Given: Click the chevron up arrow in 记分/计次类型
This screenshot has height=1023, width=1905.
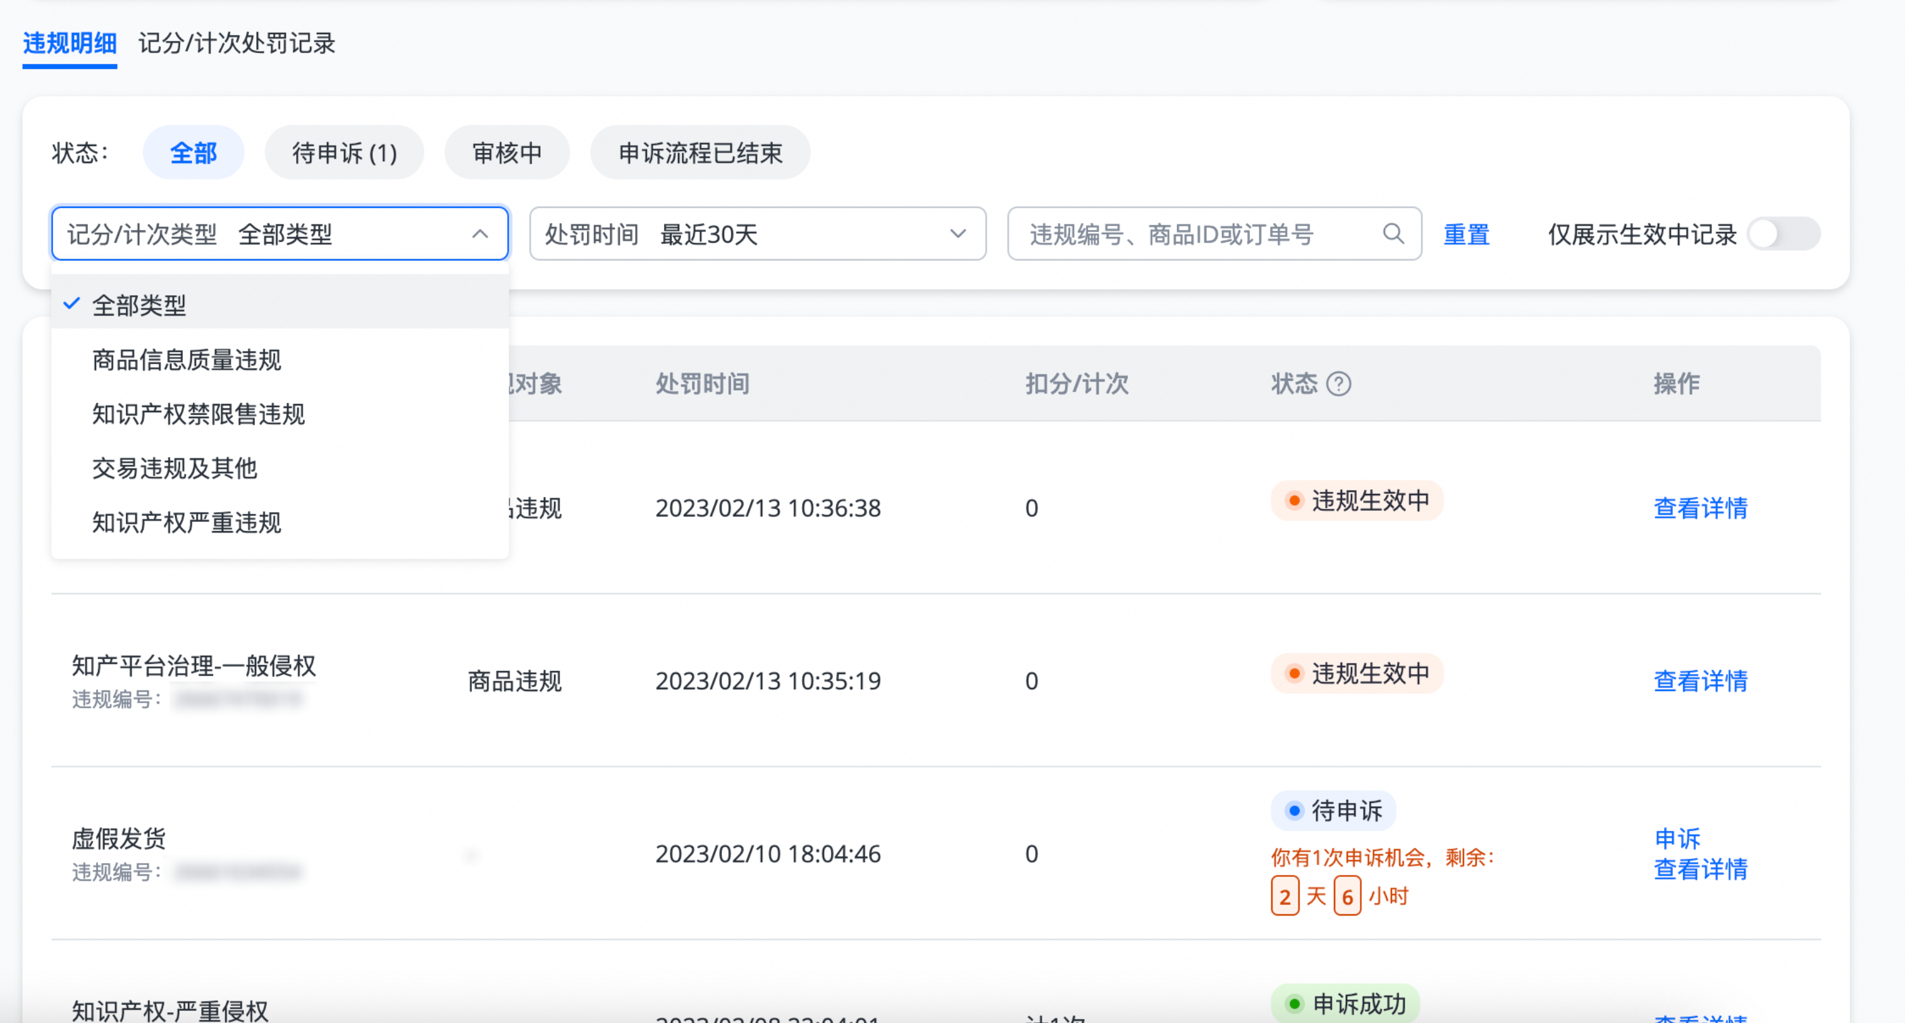Looking at the screenshot, I should pos(480,233).
